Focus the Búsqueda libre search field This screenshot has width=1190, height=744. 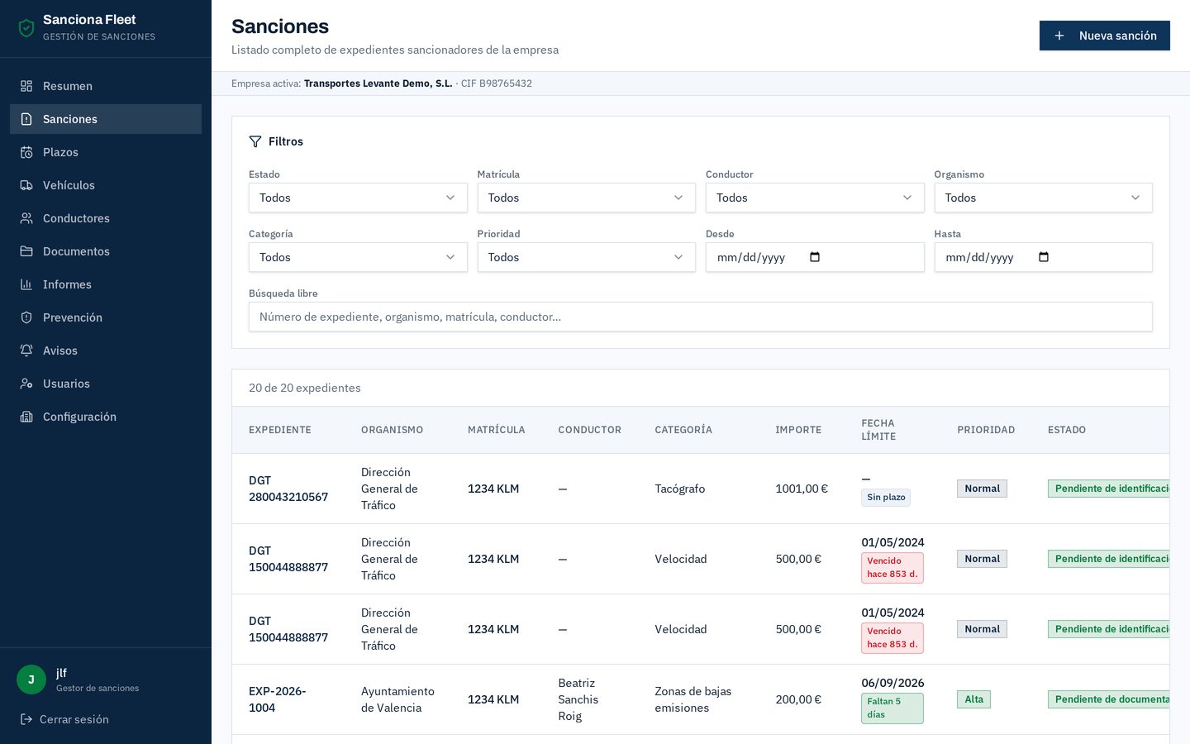click(x=701, y=317)
